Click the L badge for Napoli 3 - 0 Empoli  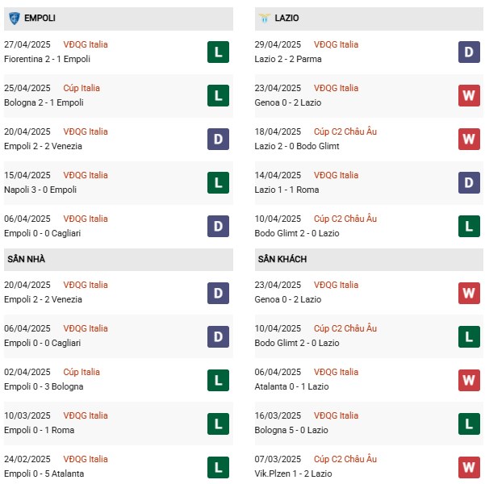pyautogui.click(x=218, y=183)
